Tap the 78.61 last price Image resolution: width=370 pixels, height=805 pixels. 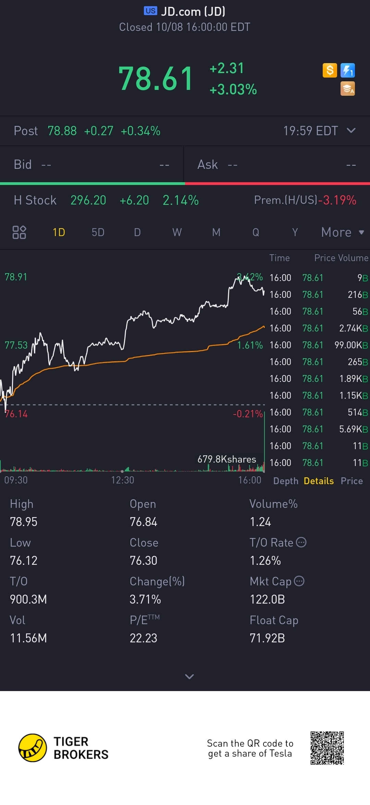[x=156, y=79]
